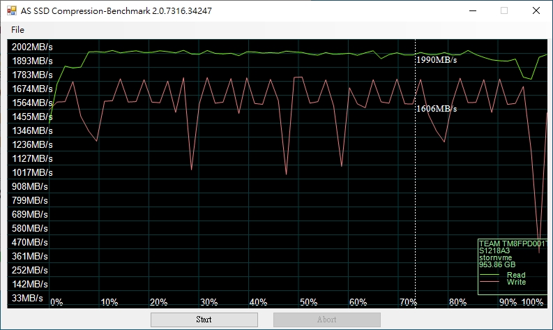553x330 pixels.
Task: Maximize the benchmark window
Action: click(504, 10)
